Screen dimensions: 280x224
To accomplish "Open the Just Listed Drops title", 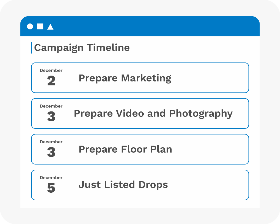I will tap(123, 185).
